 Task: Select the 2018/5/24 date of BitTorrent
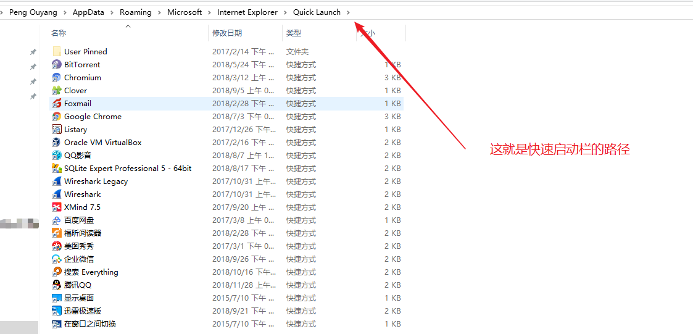click(x=243, y=65)
